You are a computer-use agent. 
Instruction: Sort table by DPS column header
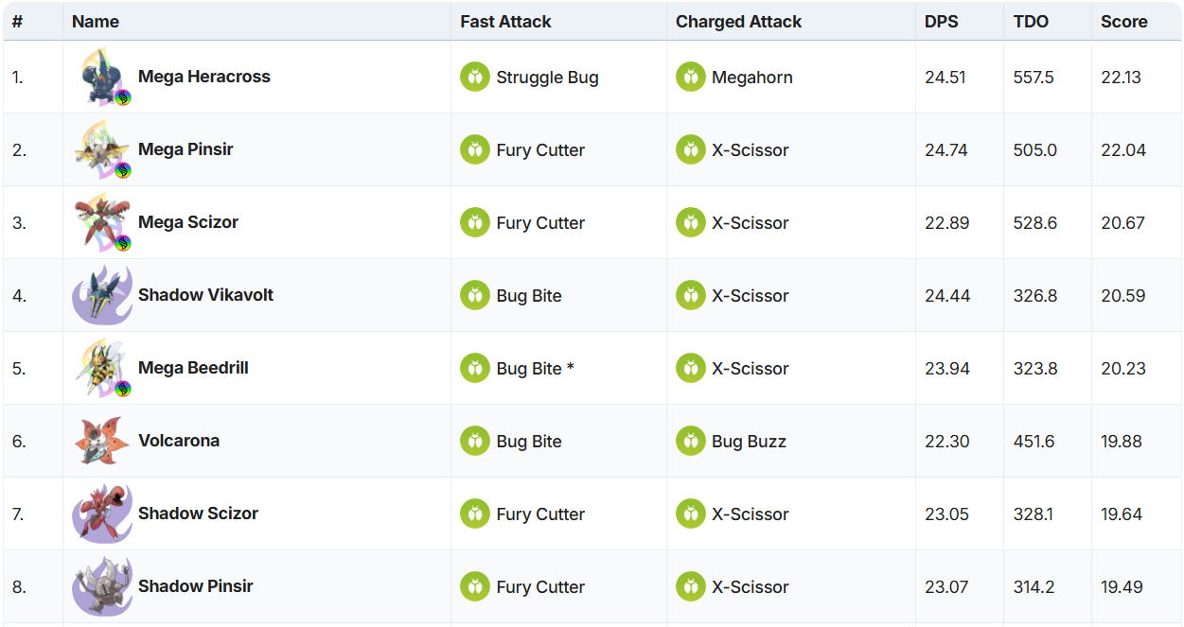coord(942,22)
